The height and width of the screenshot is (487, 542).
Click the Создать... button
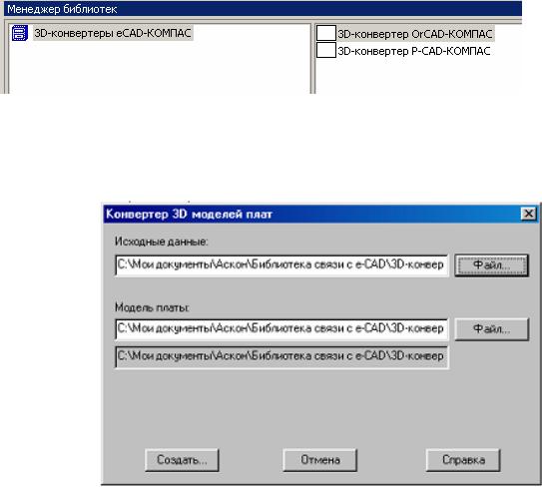point(182,460)
